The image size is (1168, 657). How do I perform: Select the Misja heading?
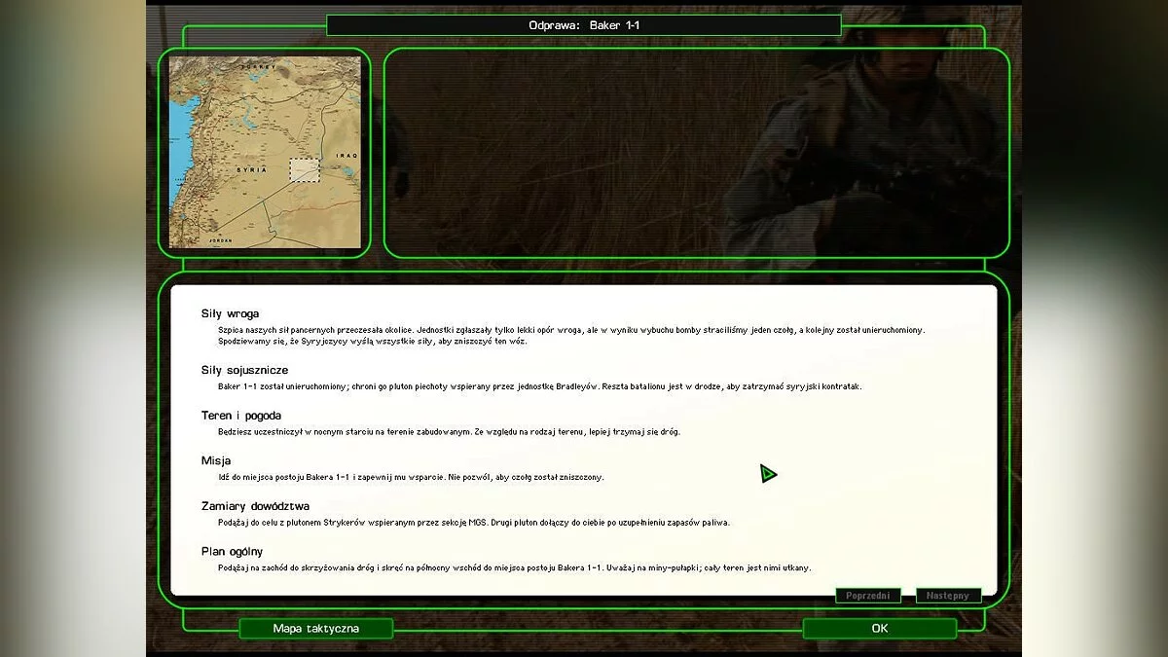(x=216, y=460)
